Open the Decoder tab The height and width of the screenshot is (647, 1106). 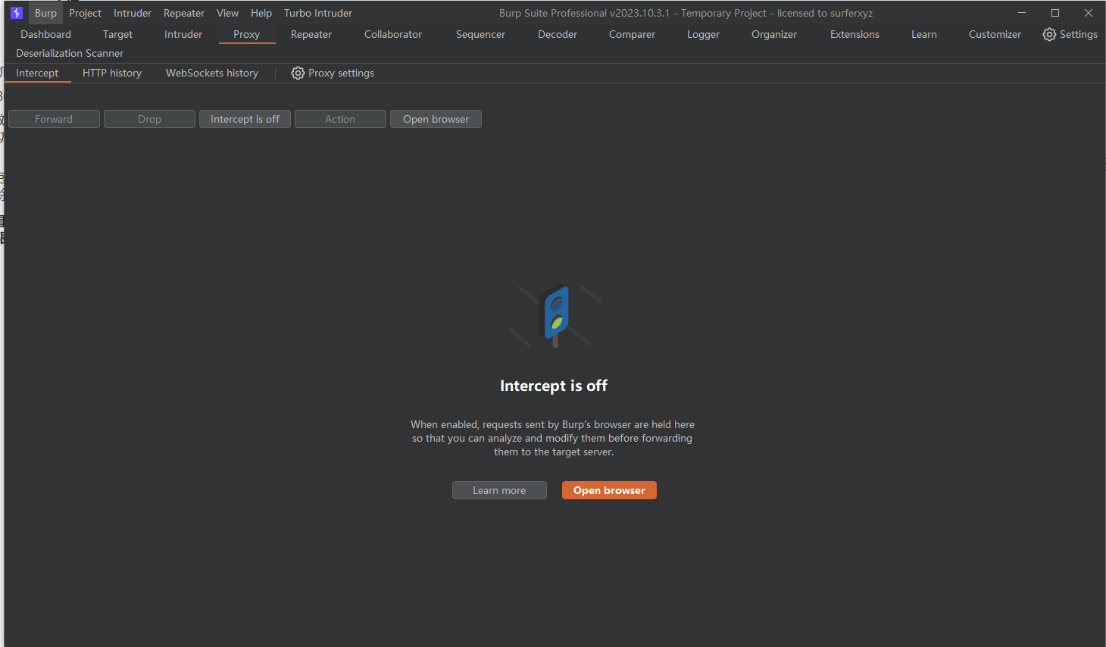558,34
